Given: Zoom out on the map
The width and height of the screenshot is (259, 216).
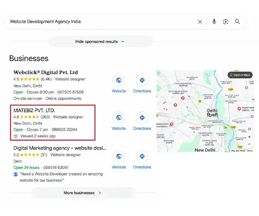Looking at the screenshot, I should pos(249,144).
